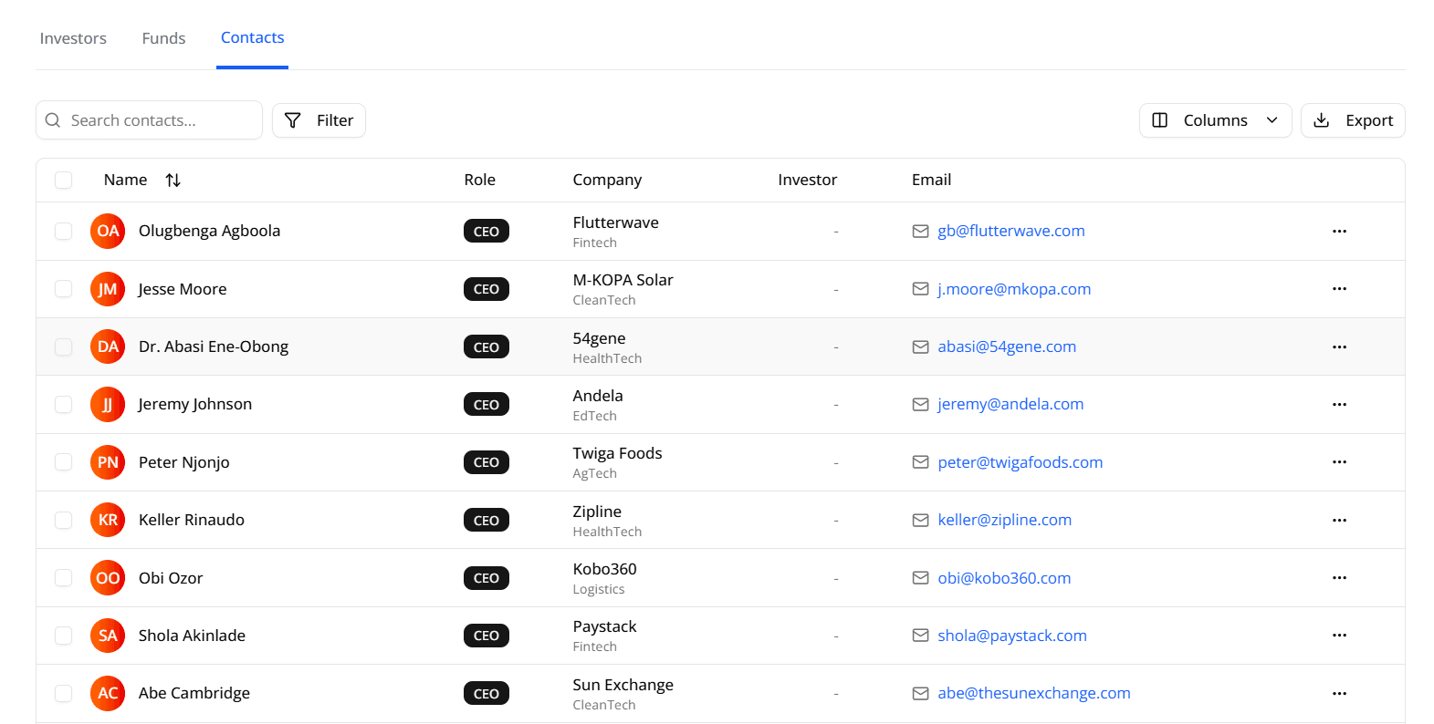This screenshot has height=724, width=1434.
Task: Select the checkbox for Dr. Abasi Ene-Obong
Action: 64,347
